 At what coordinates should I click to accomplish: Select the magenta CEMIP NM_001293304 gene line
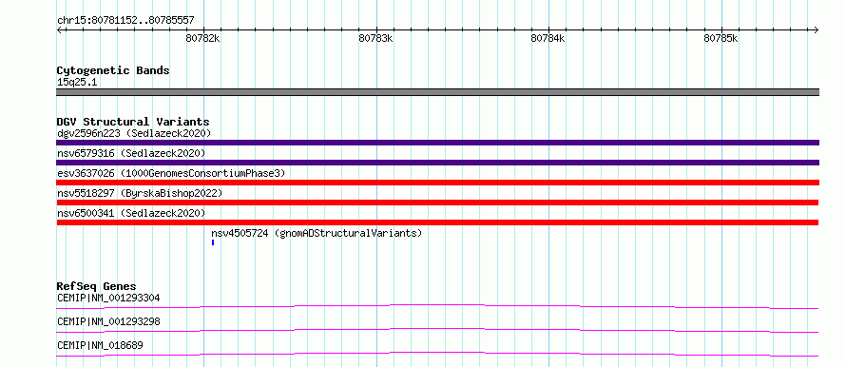coord(437,306)
